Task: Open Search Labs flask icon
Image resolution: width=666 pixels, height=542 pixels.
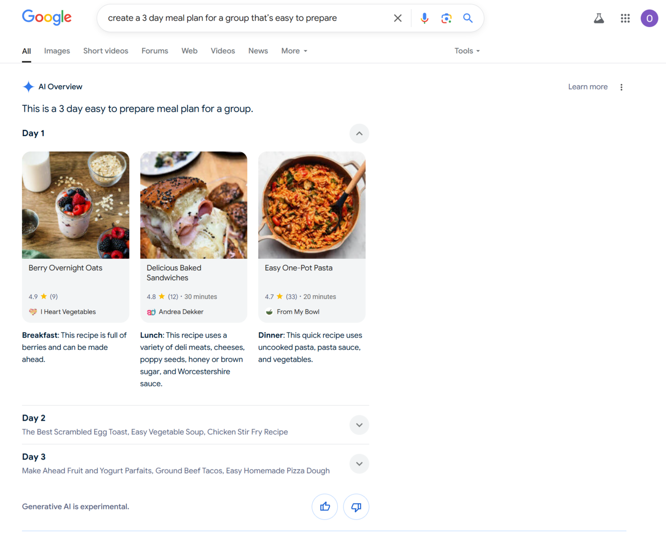Action: pos(599,19)
